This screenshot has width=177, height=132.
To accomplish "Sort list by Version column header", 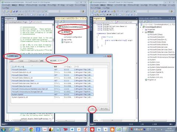I will click(68, 67).
